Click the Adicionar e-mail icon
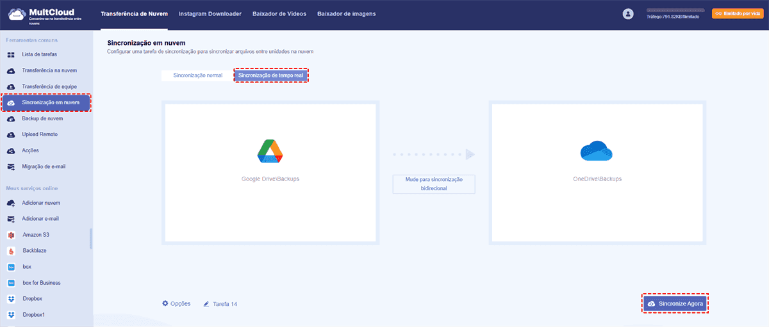This screenshot has height=327, width=769. tap(11, 219)
